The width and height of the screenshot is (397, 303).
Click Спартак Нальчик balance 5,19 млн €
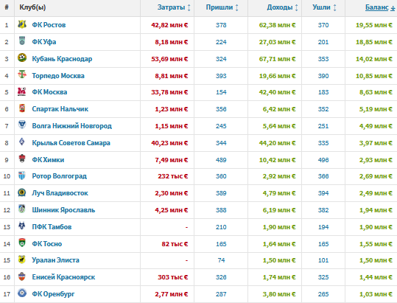(x=376, y=109)
